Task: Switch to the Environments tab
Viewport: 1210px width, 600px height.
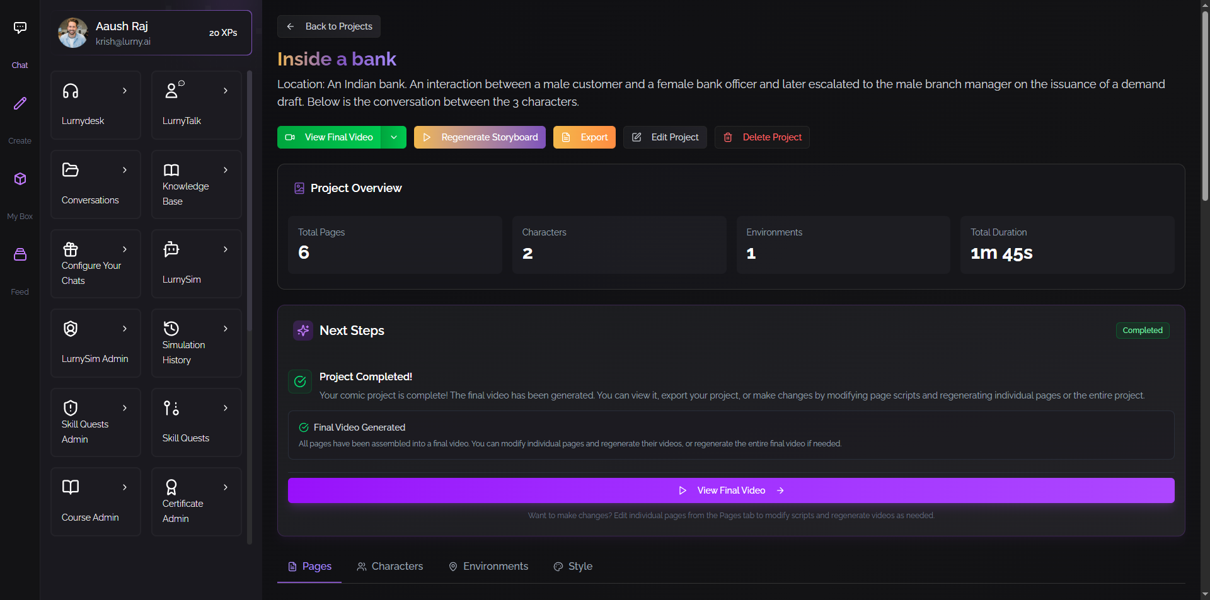Action: [488, 567]
